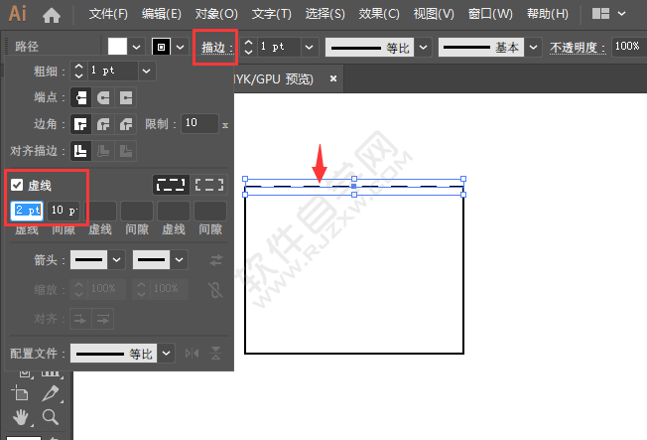Flip profile along icon
Screen dimensions: 647x440
192,354
